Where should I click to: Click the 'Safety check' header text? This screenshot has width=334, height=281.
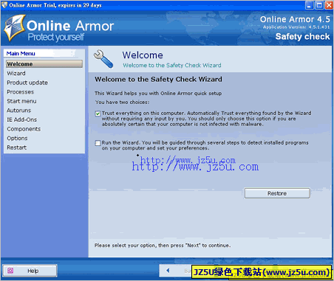[x=302, y=37]
